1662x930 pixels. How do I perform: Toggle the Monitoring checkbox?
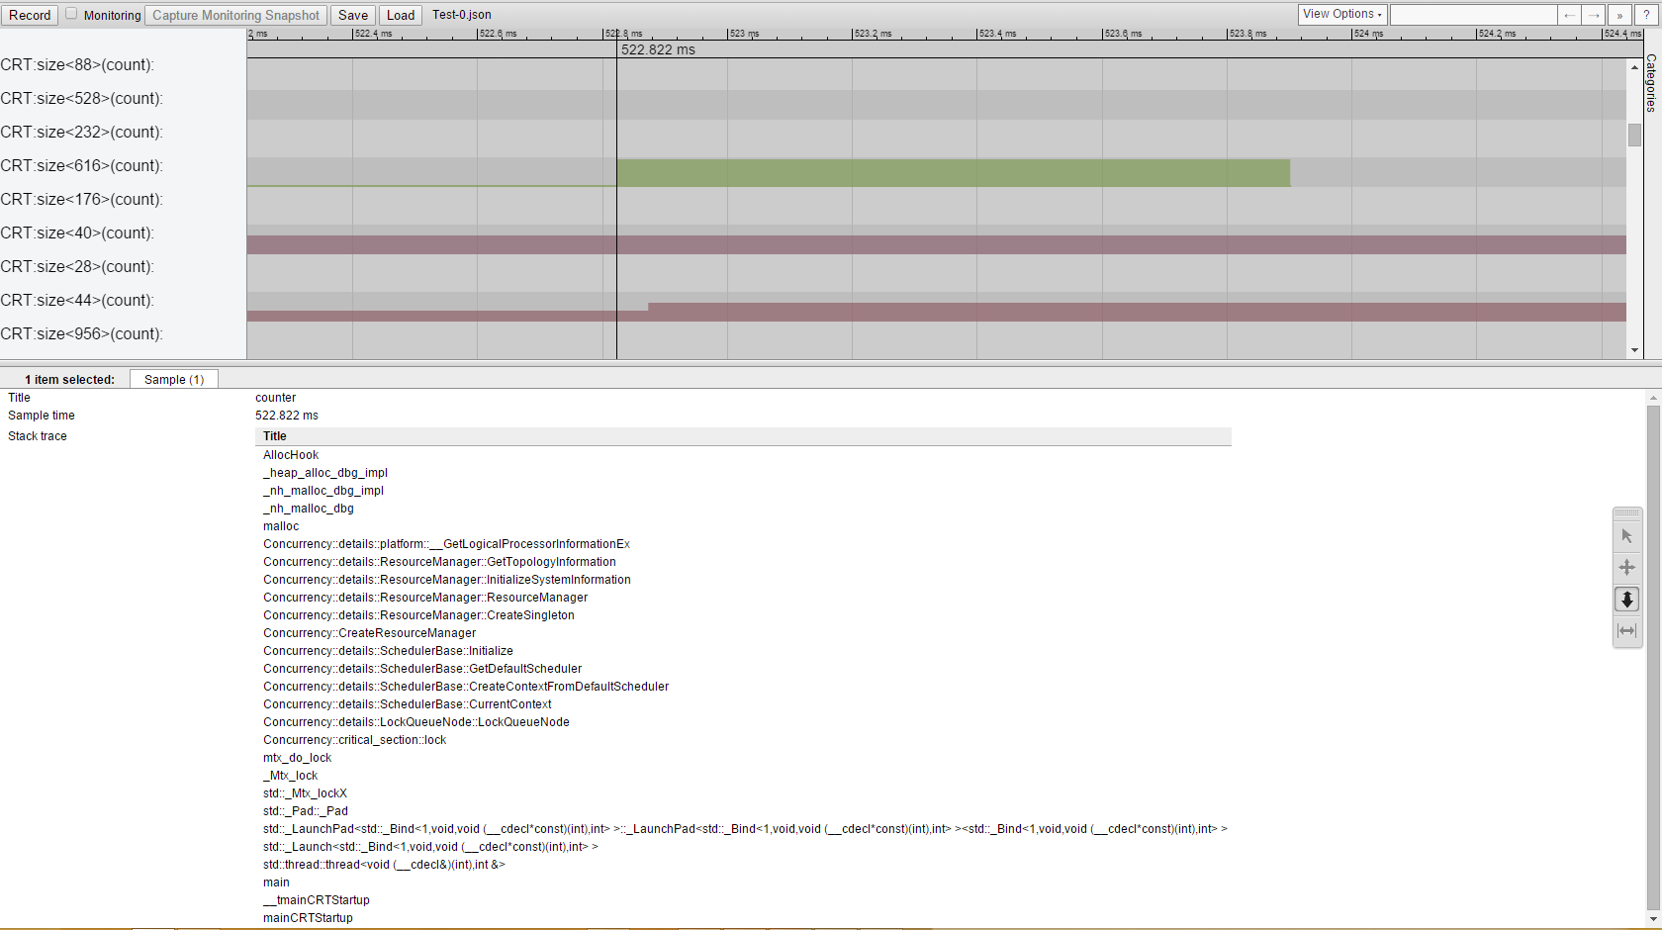[x=71, y=14]
